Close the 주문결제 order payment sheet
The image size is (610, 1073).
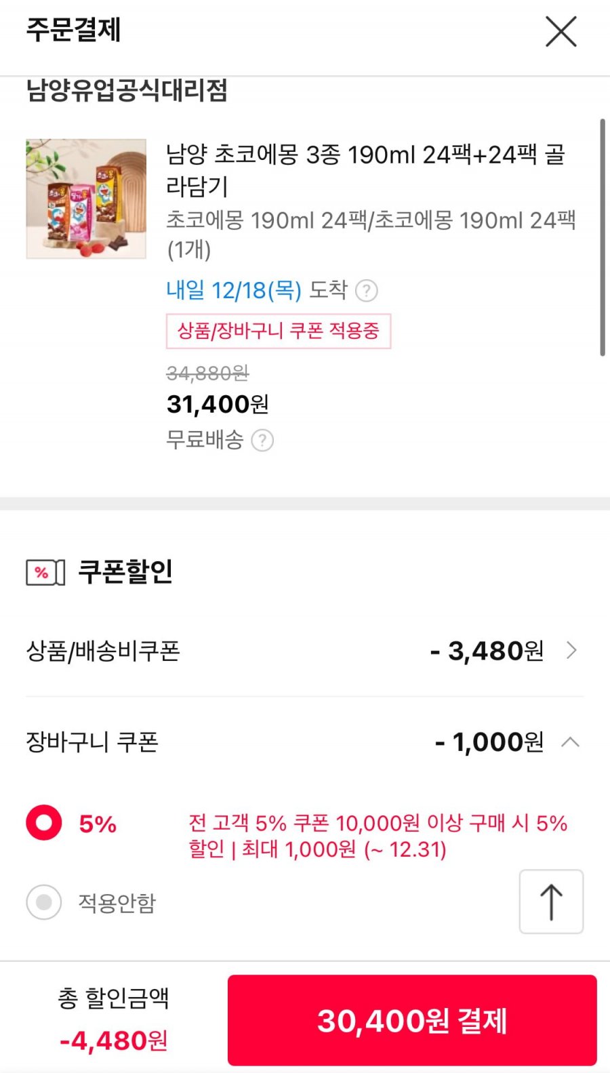(561, 32)
